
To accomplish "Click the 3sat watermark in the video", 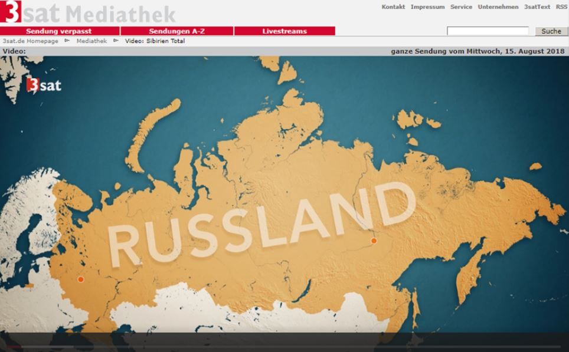I will [x=43, y=86].
